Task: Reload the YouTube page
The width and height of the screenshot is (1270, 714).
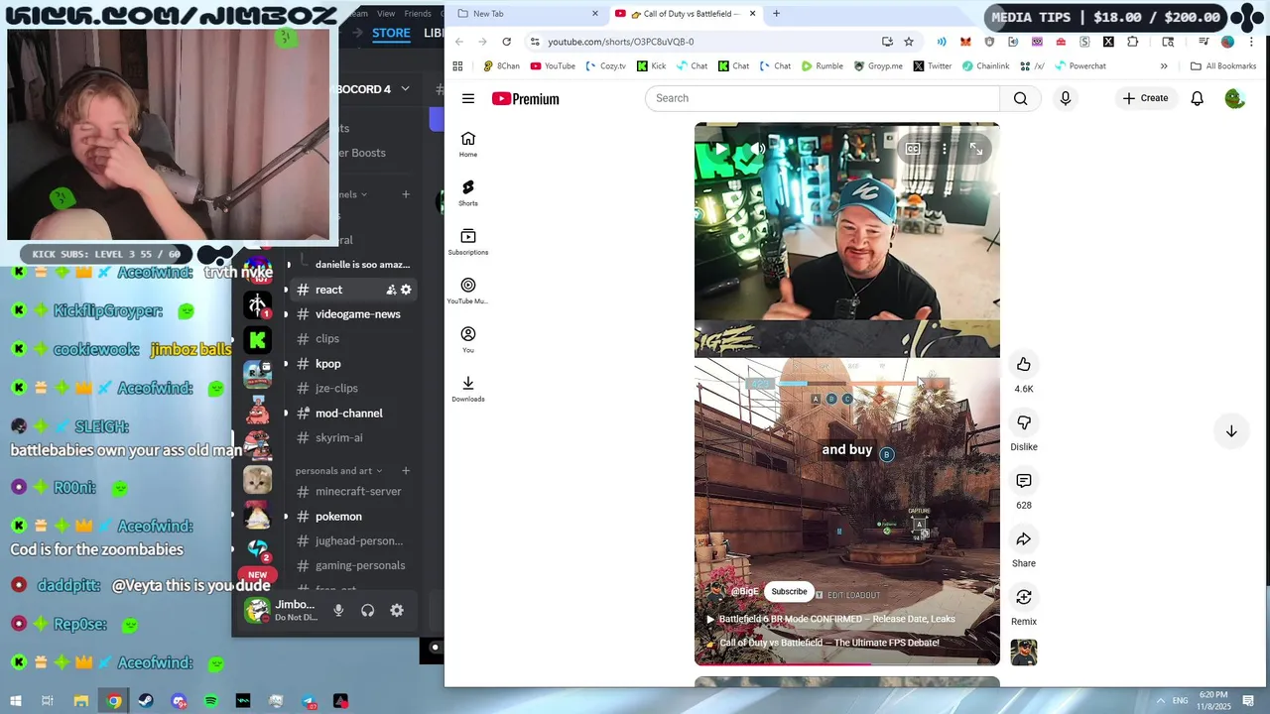Action: tap(507, 42)
